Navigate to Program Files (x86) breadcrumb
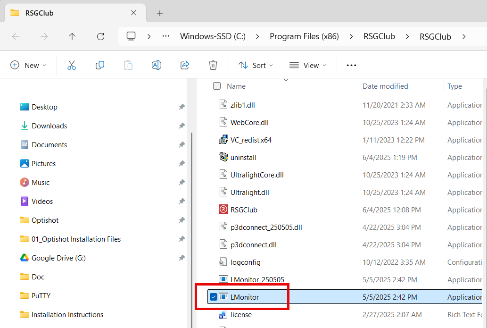This screenshot has height=328, width=487. pos(304,36)
